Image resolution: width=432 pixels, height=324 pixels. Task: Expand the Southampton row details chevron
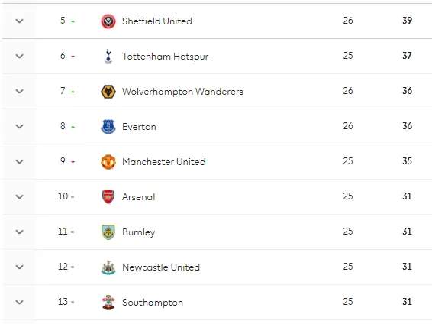(19, 302)
